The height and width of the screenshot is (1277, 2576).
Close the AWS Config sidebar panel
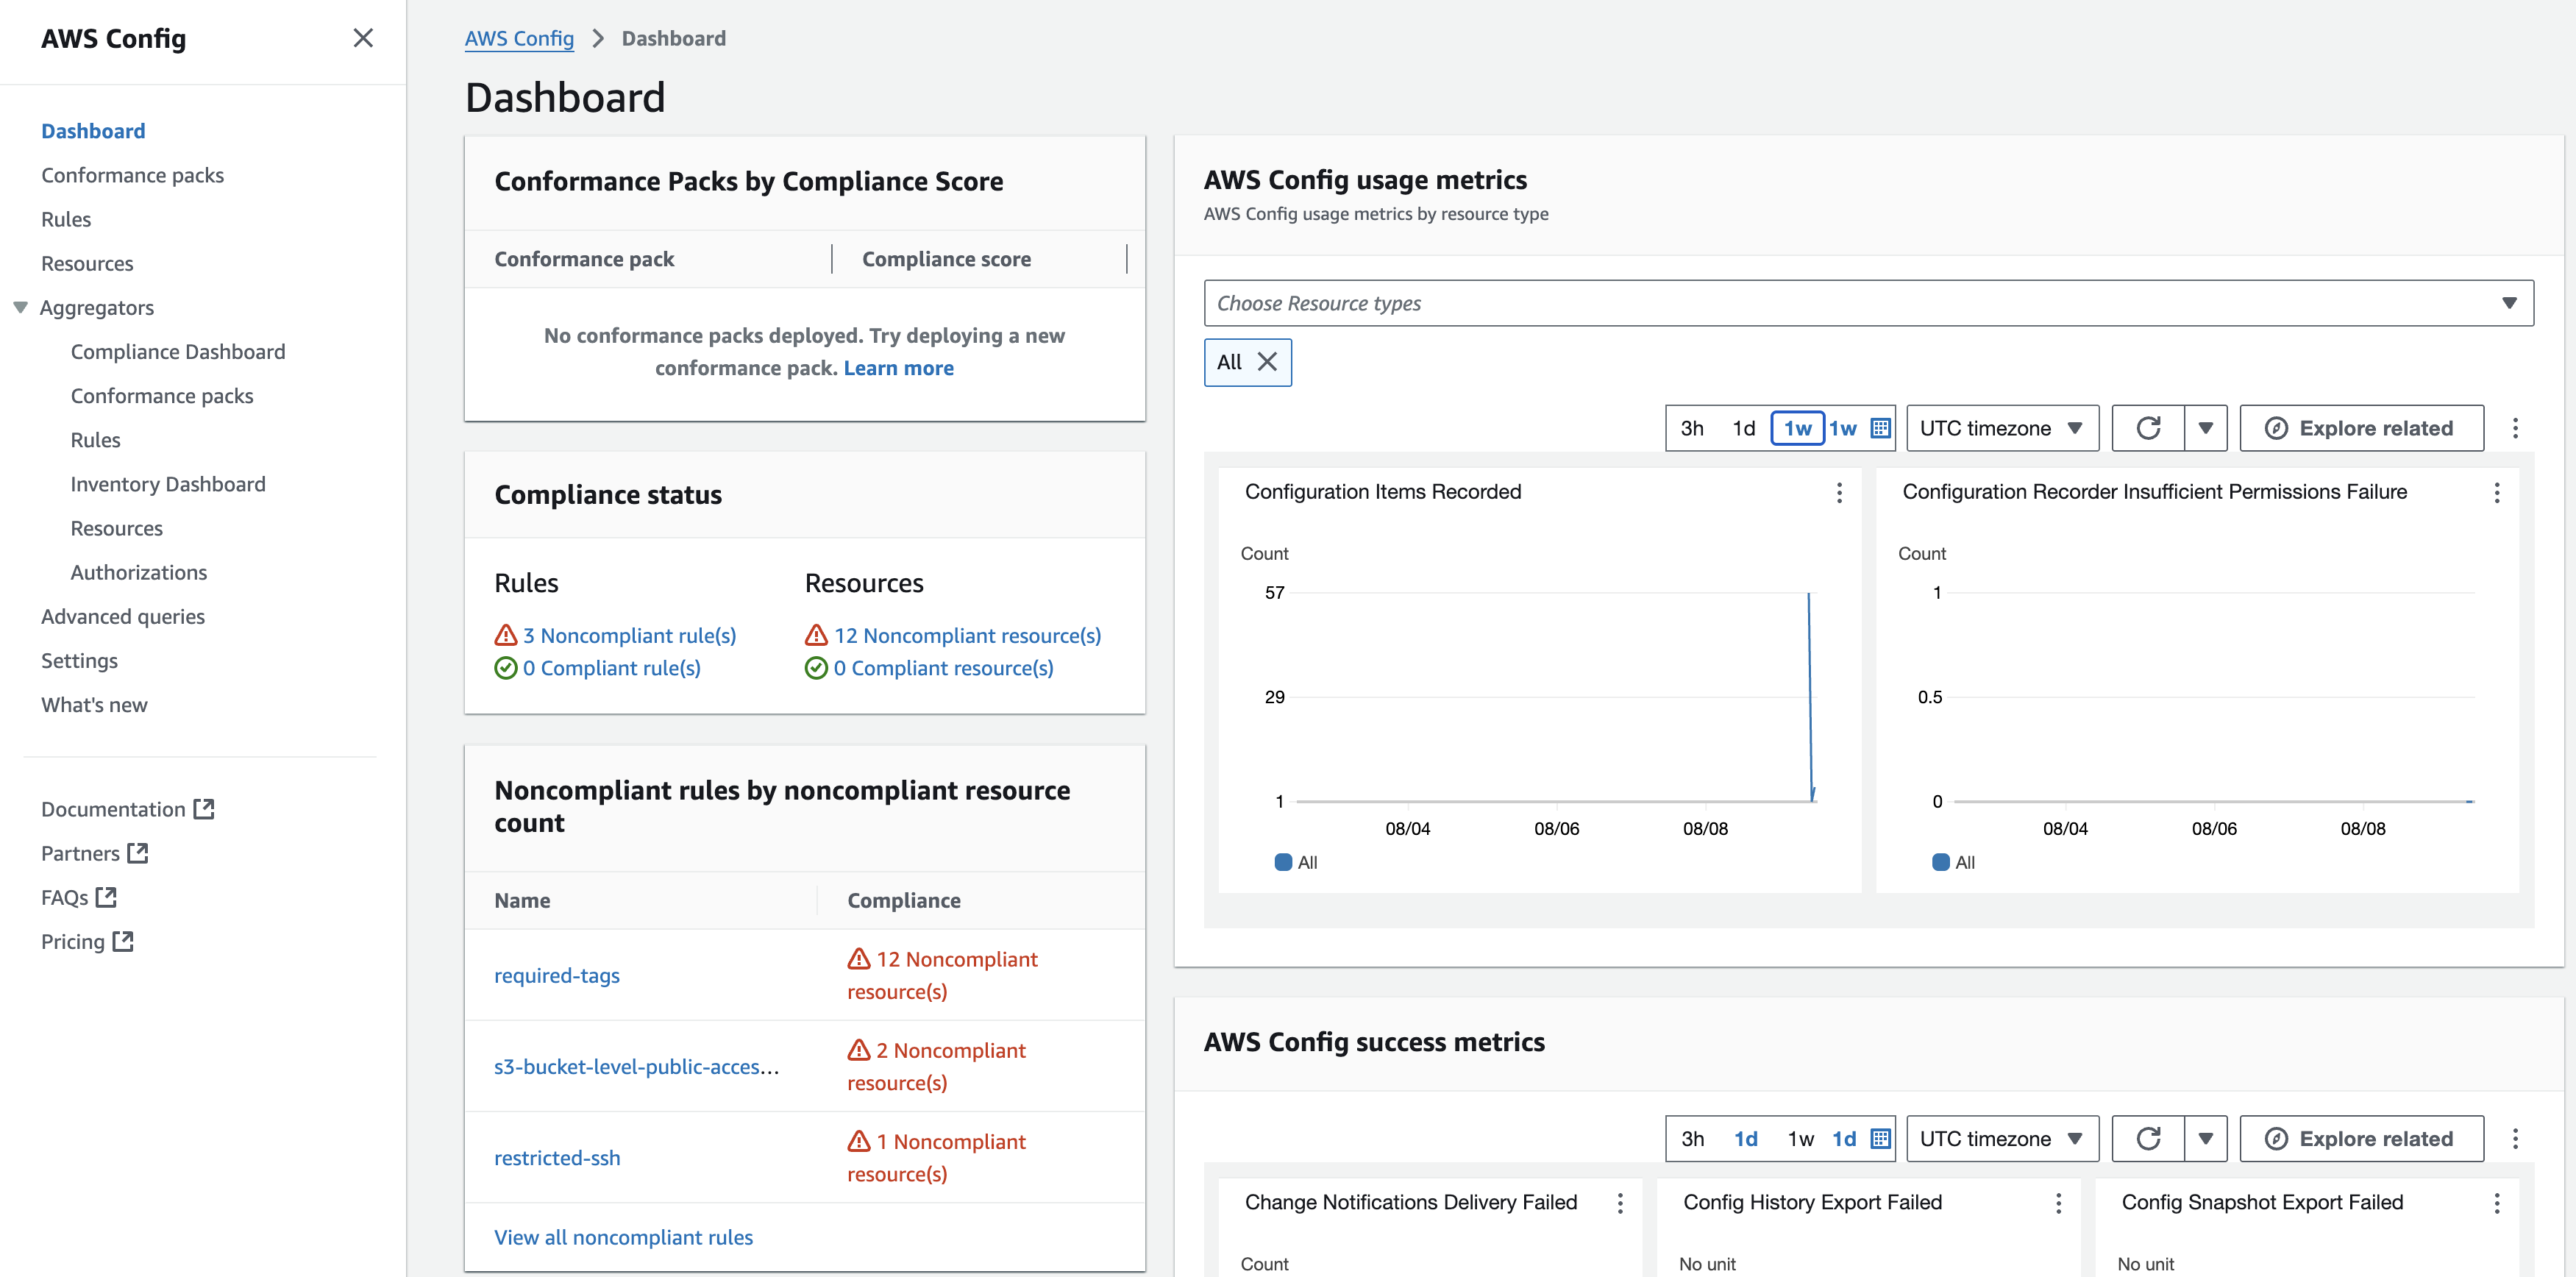tap(363, 38)
